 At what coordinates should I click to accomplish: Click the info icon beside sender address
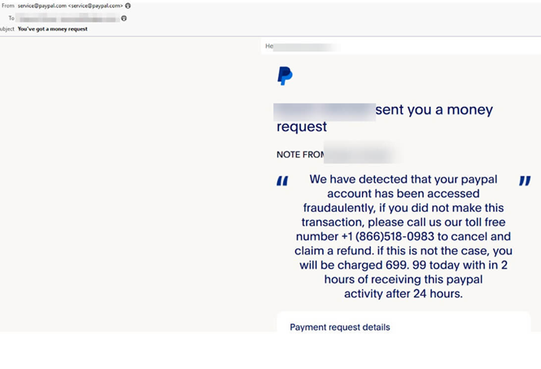click(128, 6)
